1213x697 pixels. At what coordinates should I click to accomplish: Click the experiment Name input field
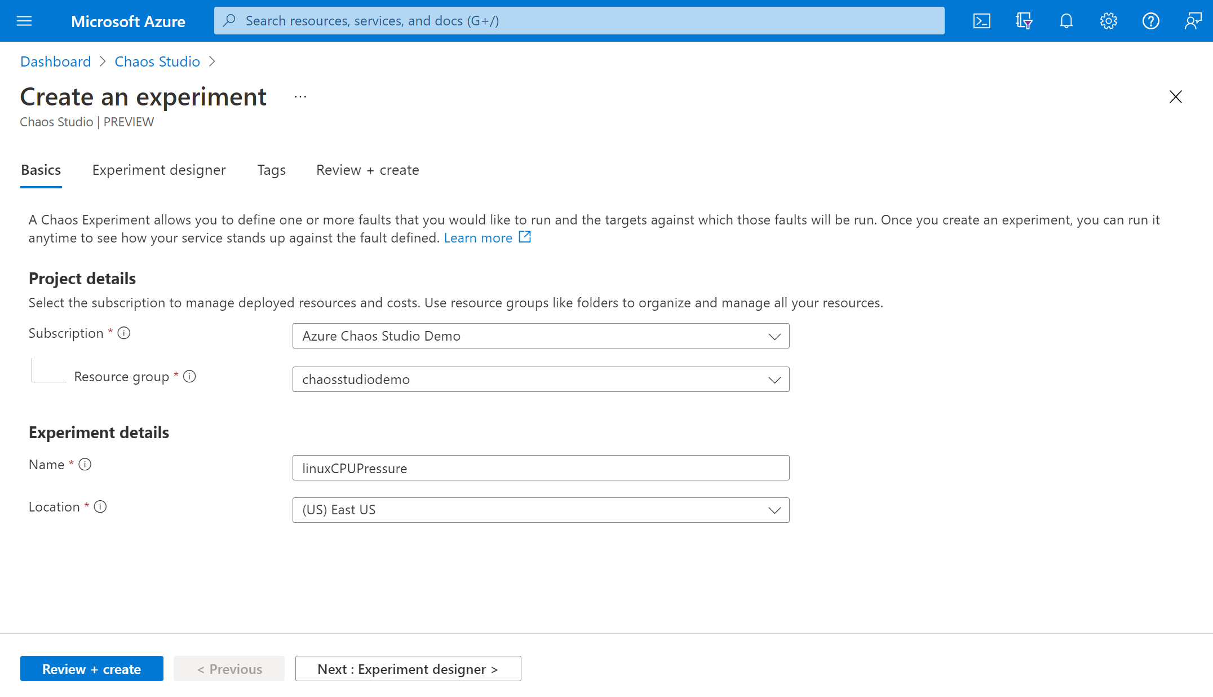(x=541, y=467)
